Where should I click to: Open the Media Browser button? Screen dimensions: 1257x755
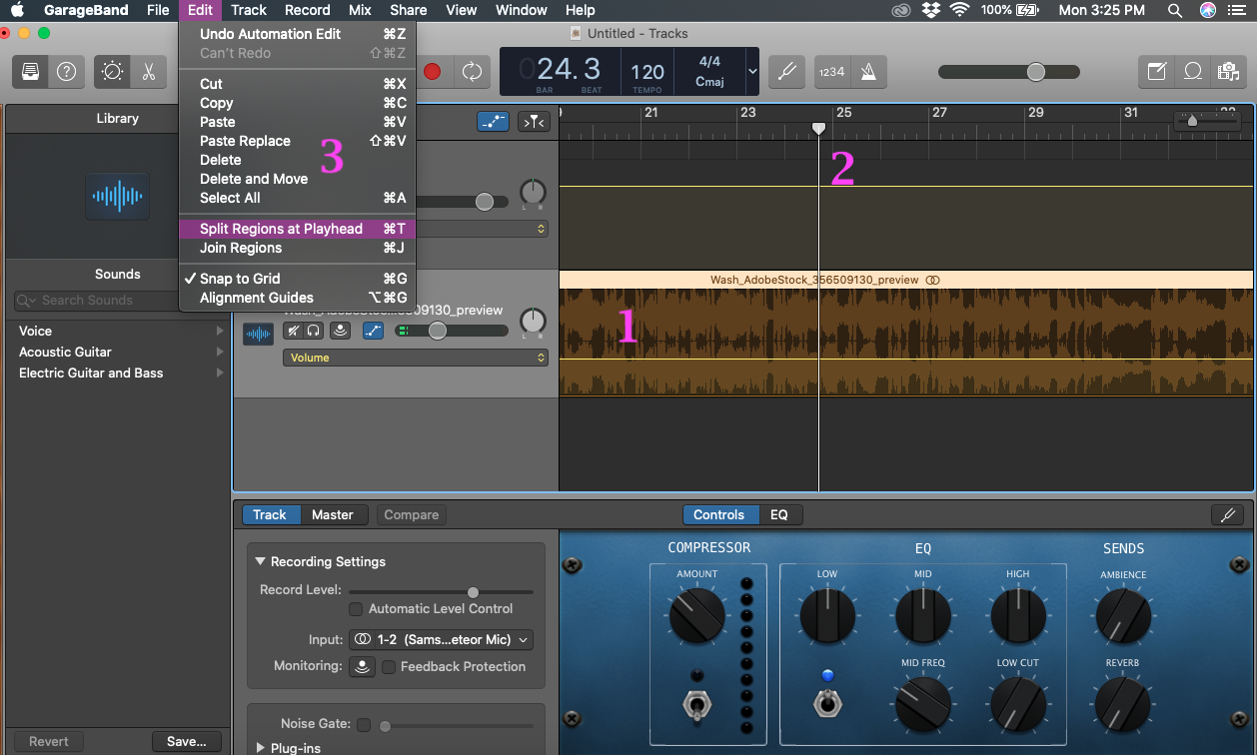(x=1228, y=72)
